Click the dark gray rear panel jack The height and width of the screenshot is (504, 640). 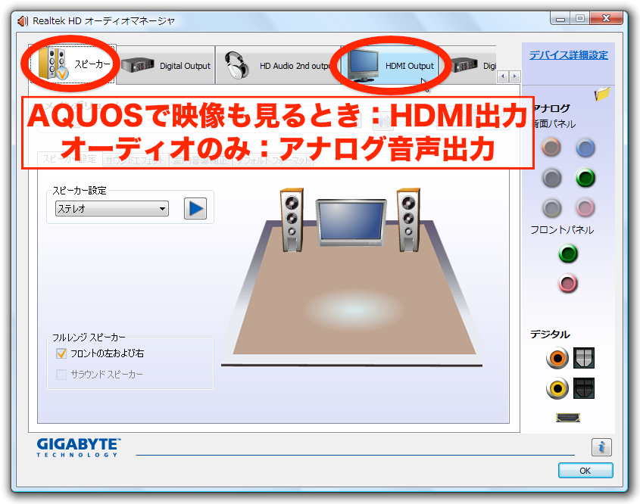(551, 178)
